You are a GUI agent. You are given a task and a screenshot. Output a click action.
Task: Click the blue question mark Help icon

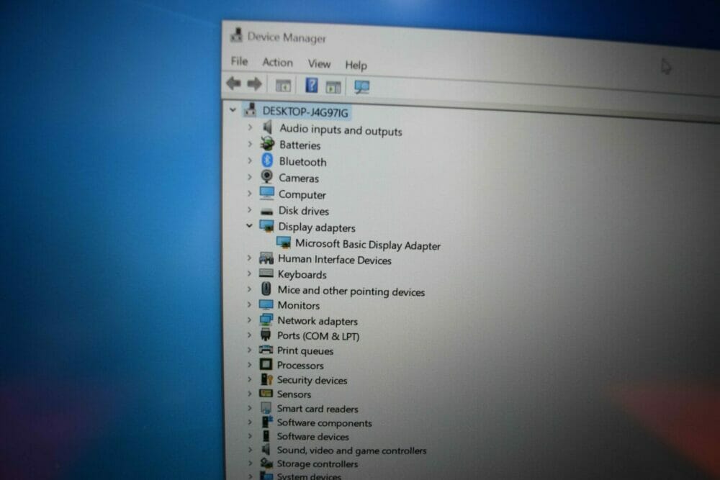tap(311, 86)
